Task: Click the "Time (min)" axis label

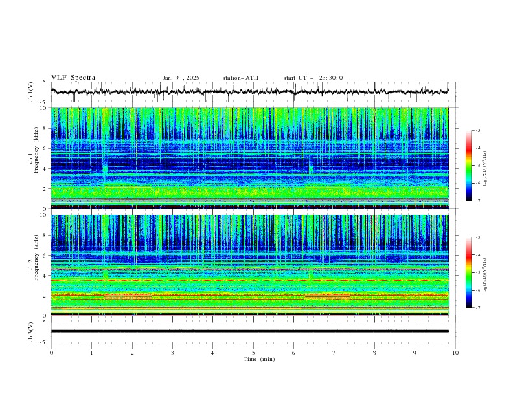Action: coord(259,359)
